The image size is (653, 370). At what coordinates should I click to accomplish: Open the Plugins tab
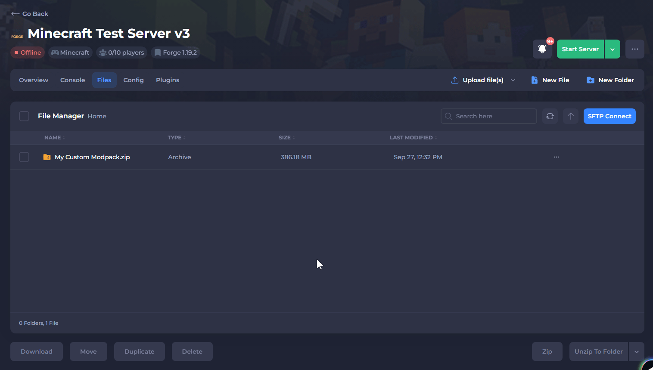pyautogui.click(x=168, y=80)
